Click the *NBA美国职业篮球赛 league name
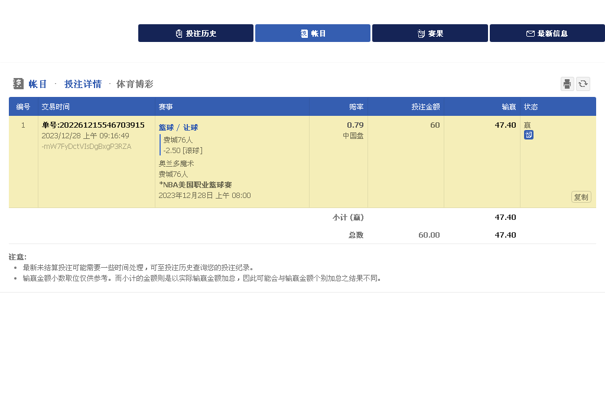 tap(195, 185)
